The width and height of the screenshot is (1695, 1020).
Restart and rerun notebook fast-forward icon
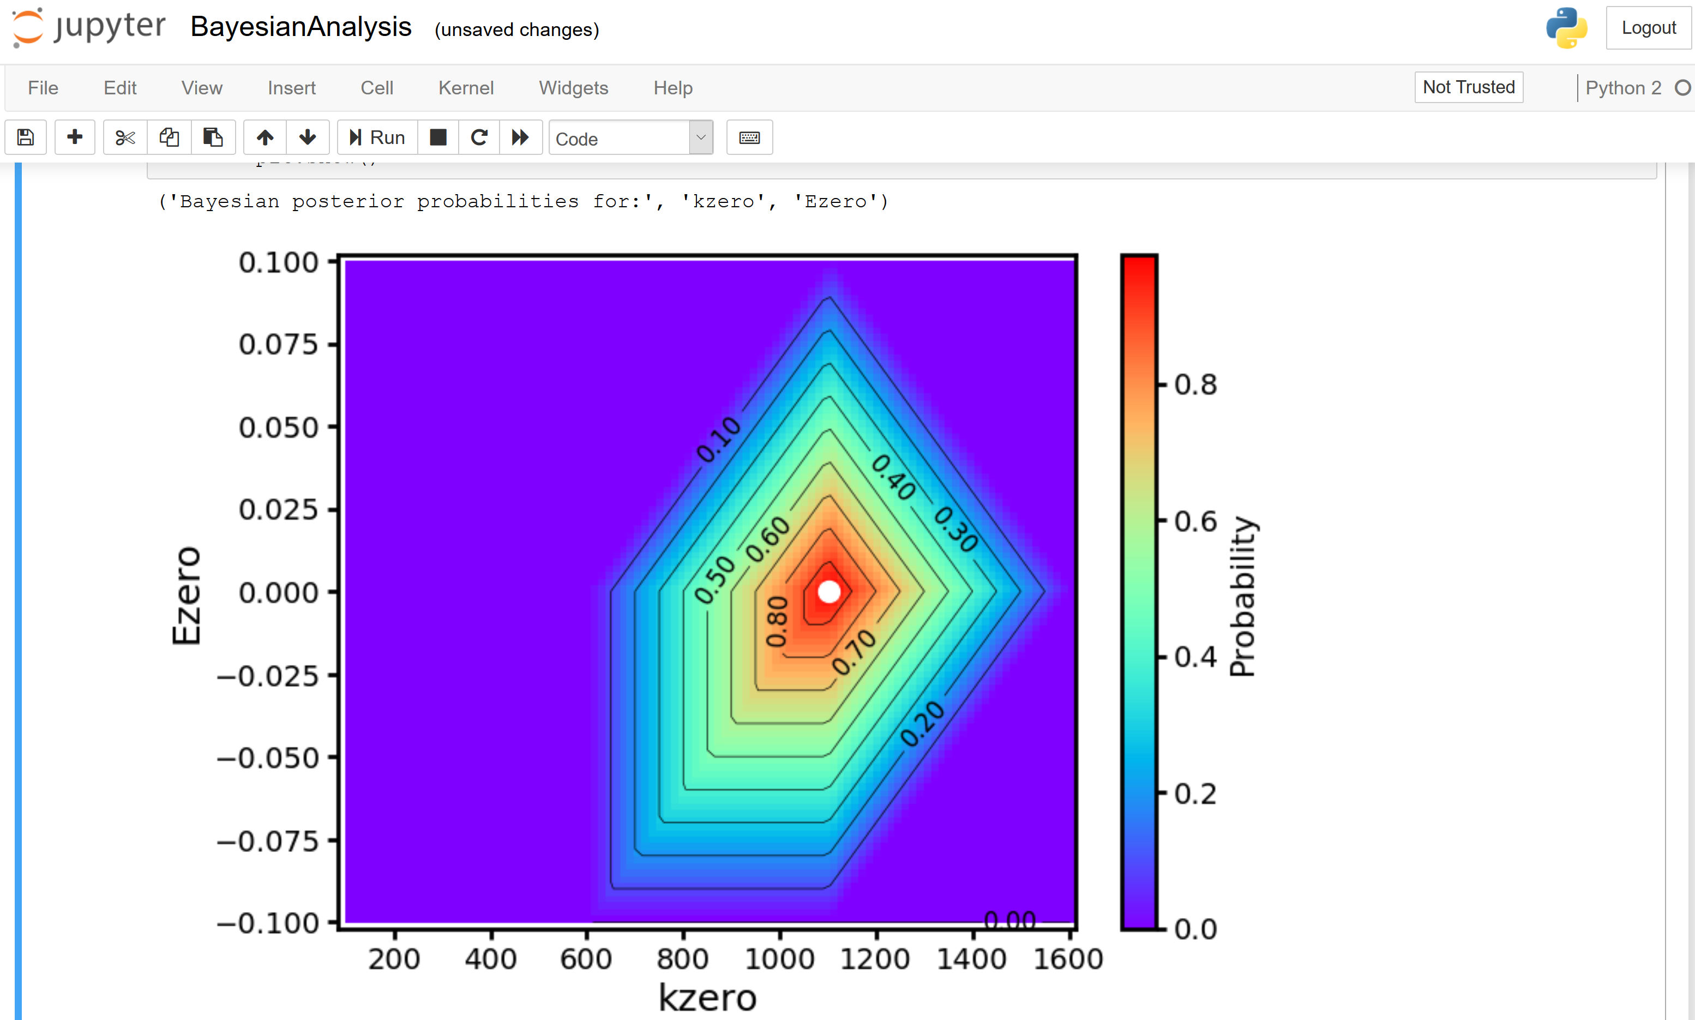[520, 137]
